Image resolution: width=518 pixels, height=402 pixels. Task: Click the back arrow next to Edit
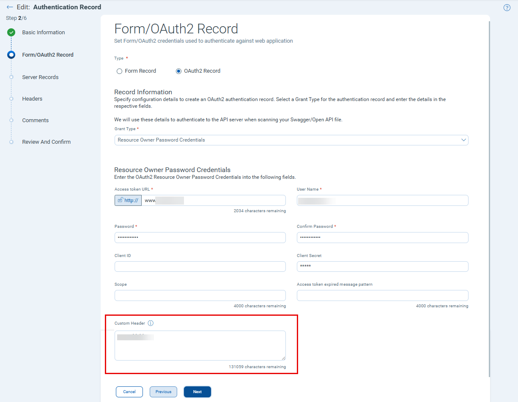click(x=9, y=7)
